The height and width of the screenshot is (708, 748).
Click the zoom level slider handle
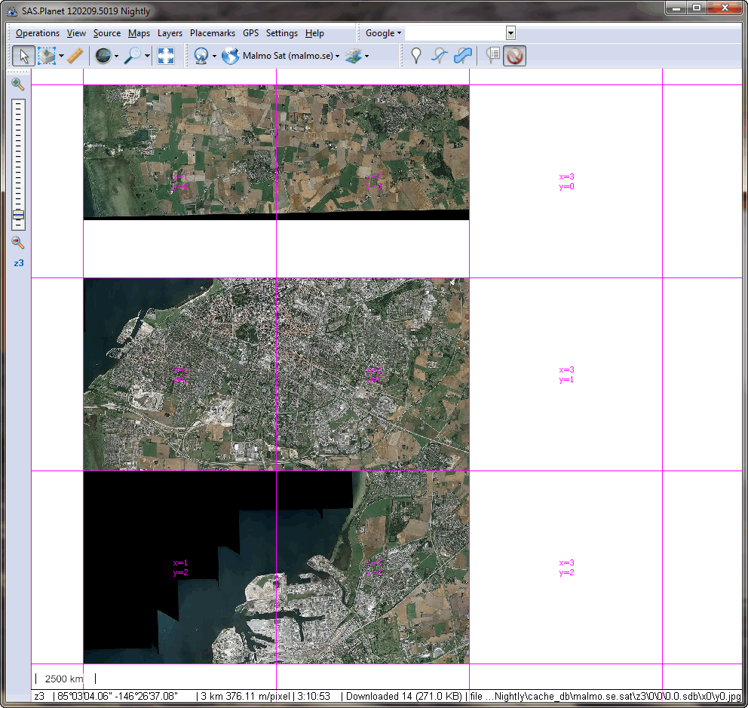(x=18, y=215)
